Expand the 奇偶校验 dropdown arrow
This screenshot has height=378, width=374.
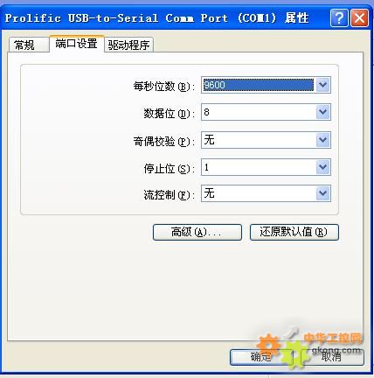click(x=322, y=140)
